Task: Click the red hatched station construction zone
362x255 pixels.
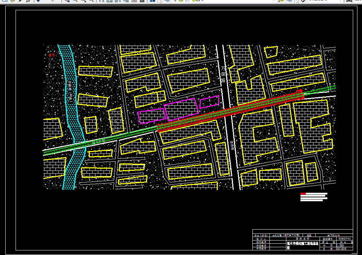Action: click(230, 111)
